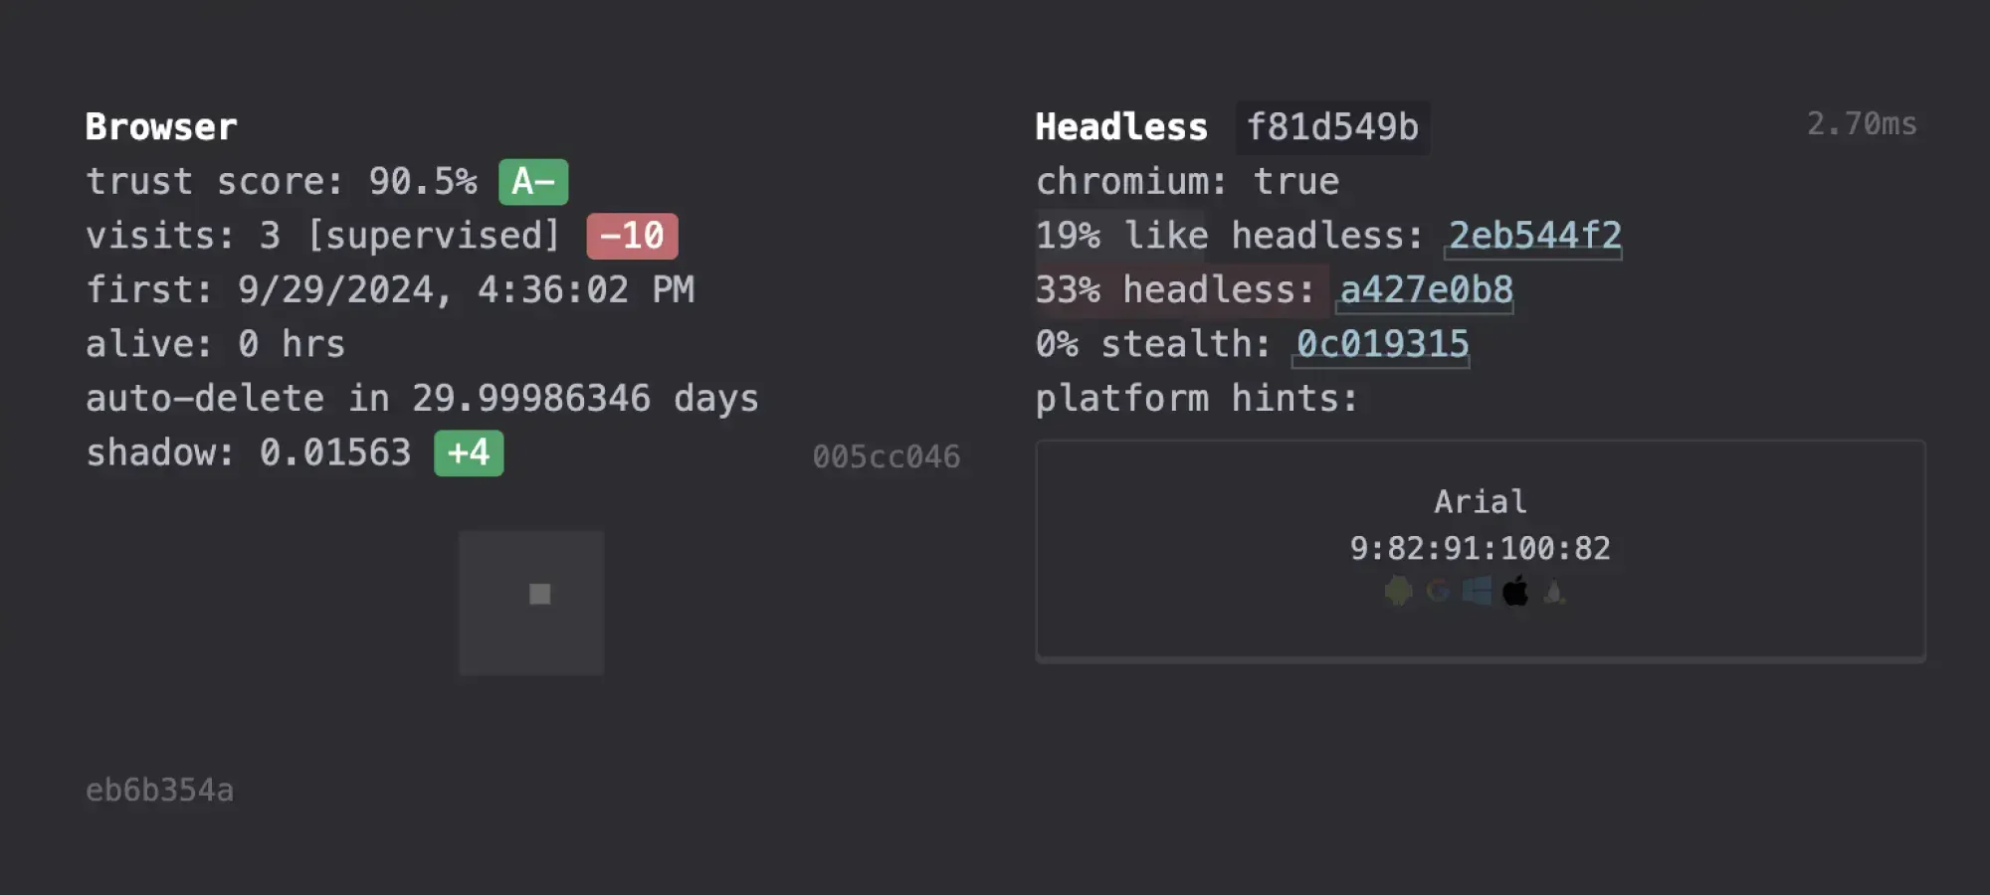Click the gray square placeholder thumbnail
Viewport: 1990px width, 895px height.
(531, 602)
